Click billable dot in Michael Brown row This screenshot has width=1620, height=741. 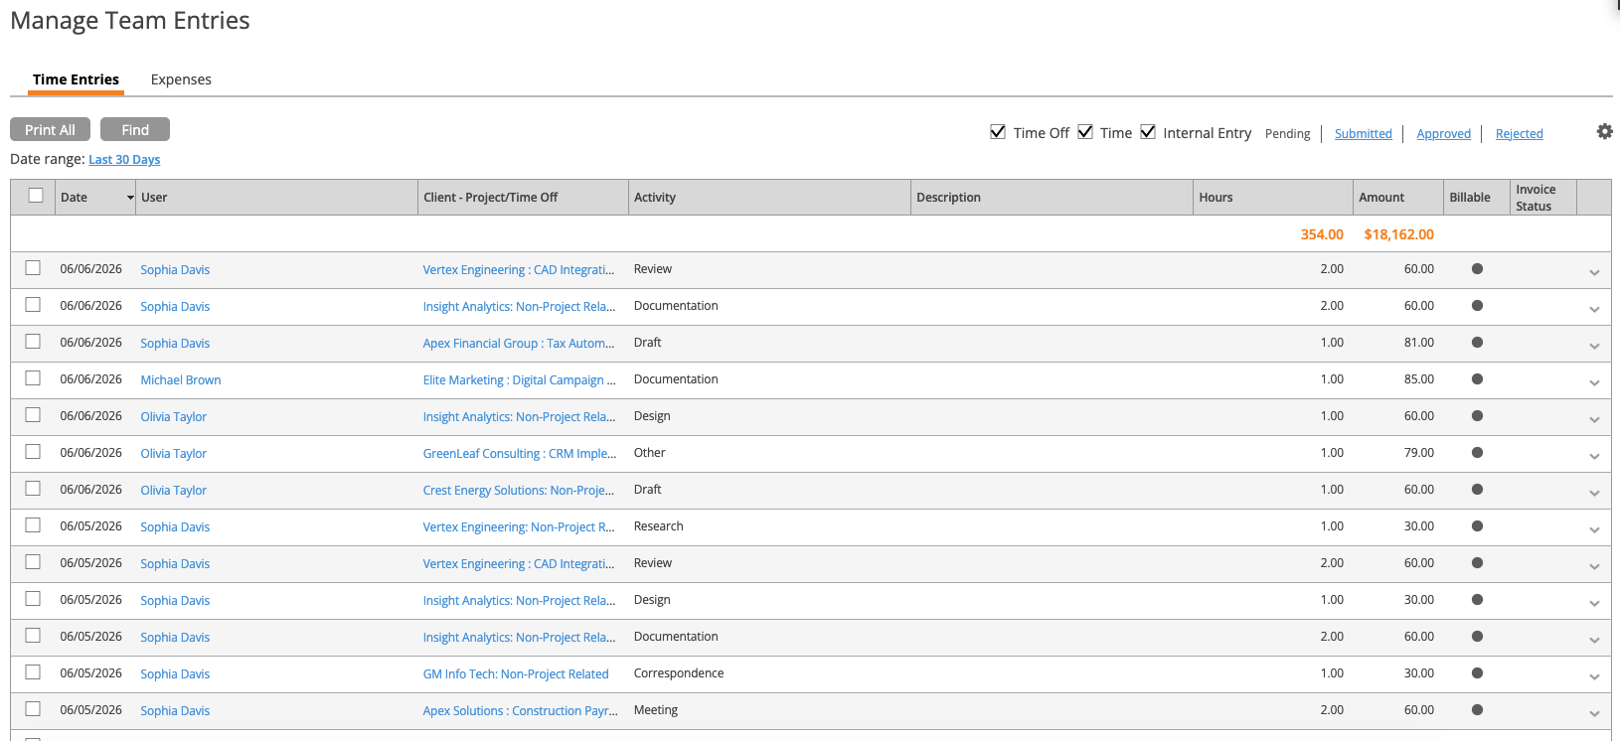(x=1477, y=379)
